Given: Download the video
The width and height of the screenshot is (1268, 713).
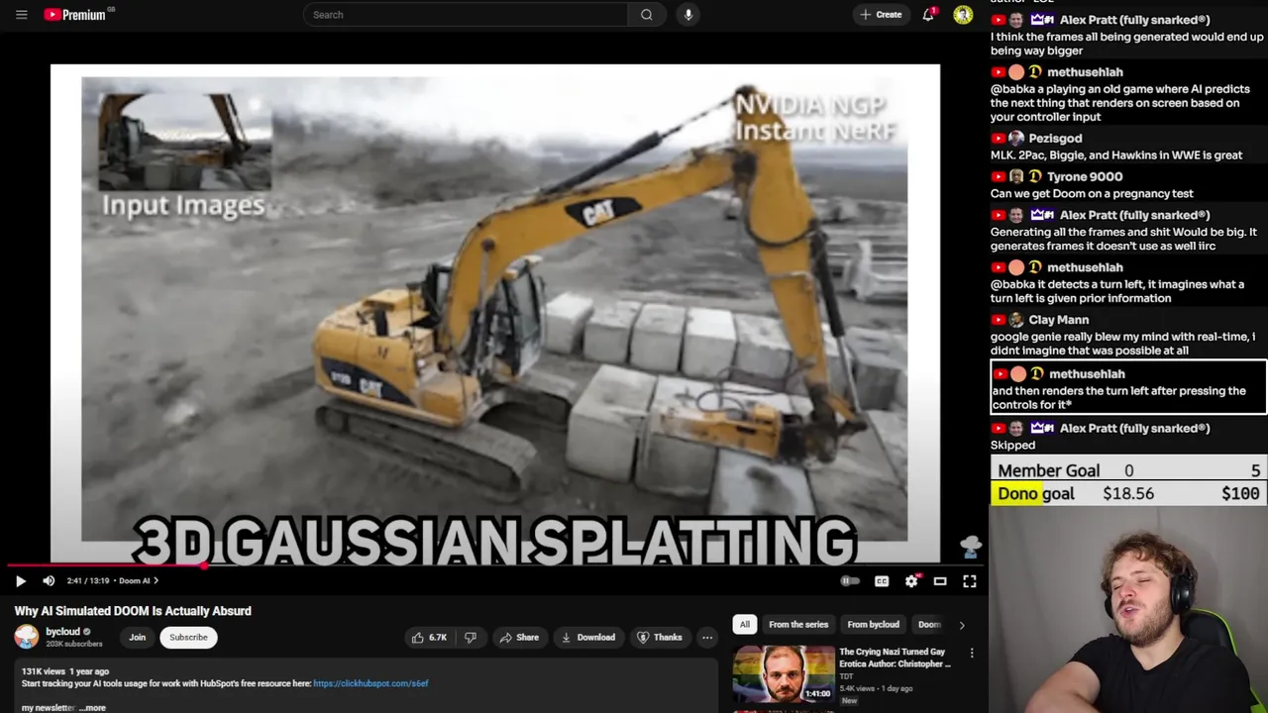Looking at the screenshot, I should (588, 638).
